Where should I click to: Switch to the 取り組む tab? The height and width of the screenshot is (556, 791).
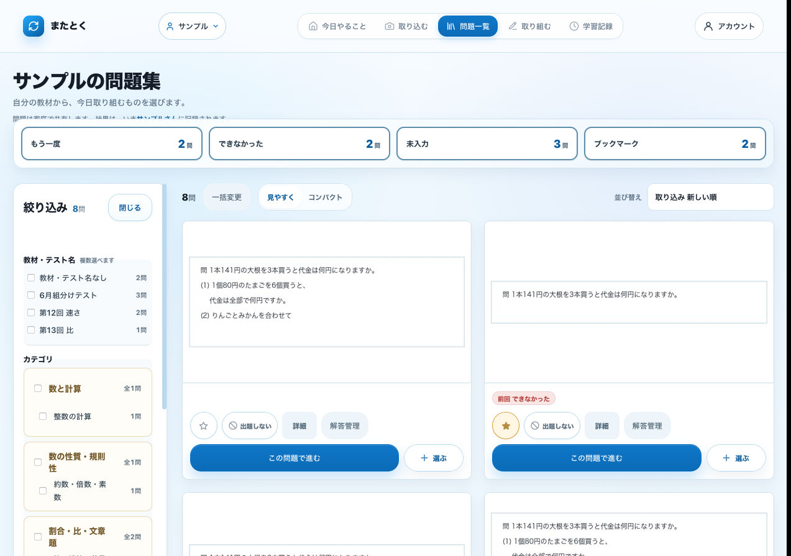[529, 26]
